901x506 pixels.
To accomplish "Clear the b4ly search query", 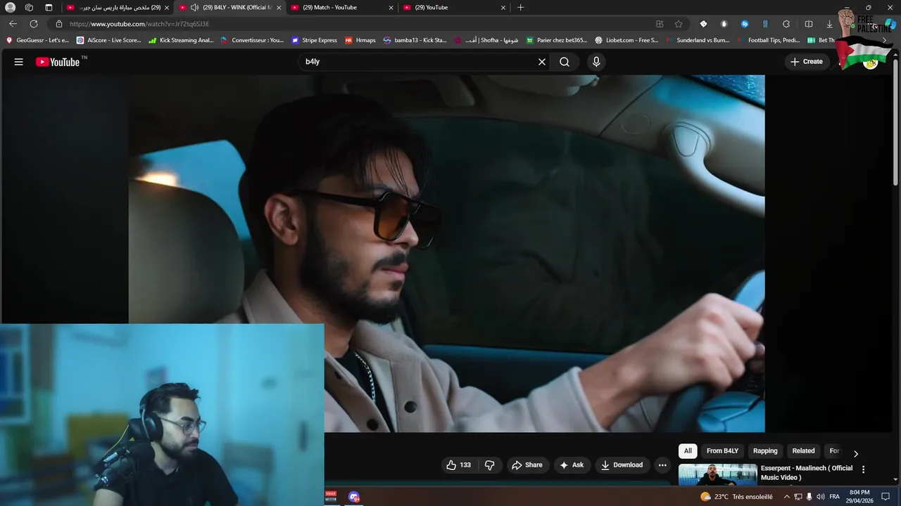I will point(542,62).
